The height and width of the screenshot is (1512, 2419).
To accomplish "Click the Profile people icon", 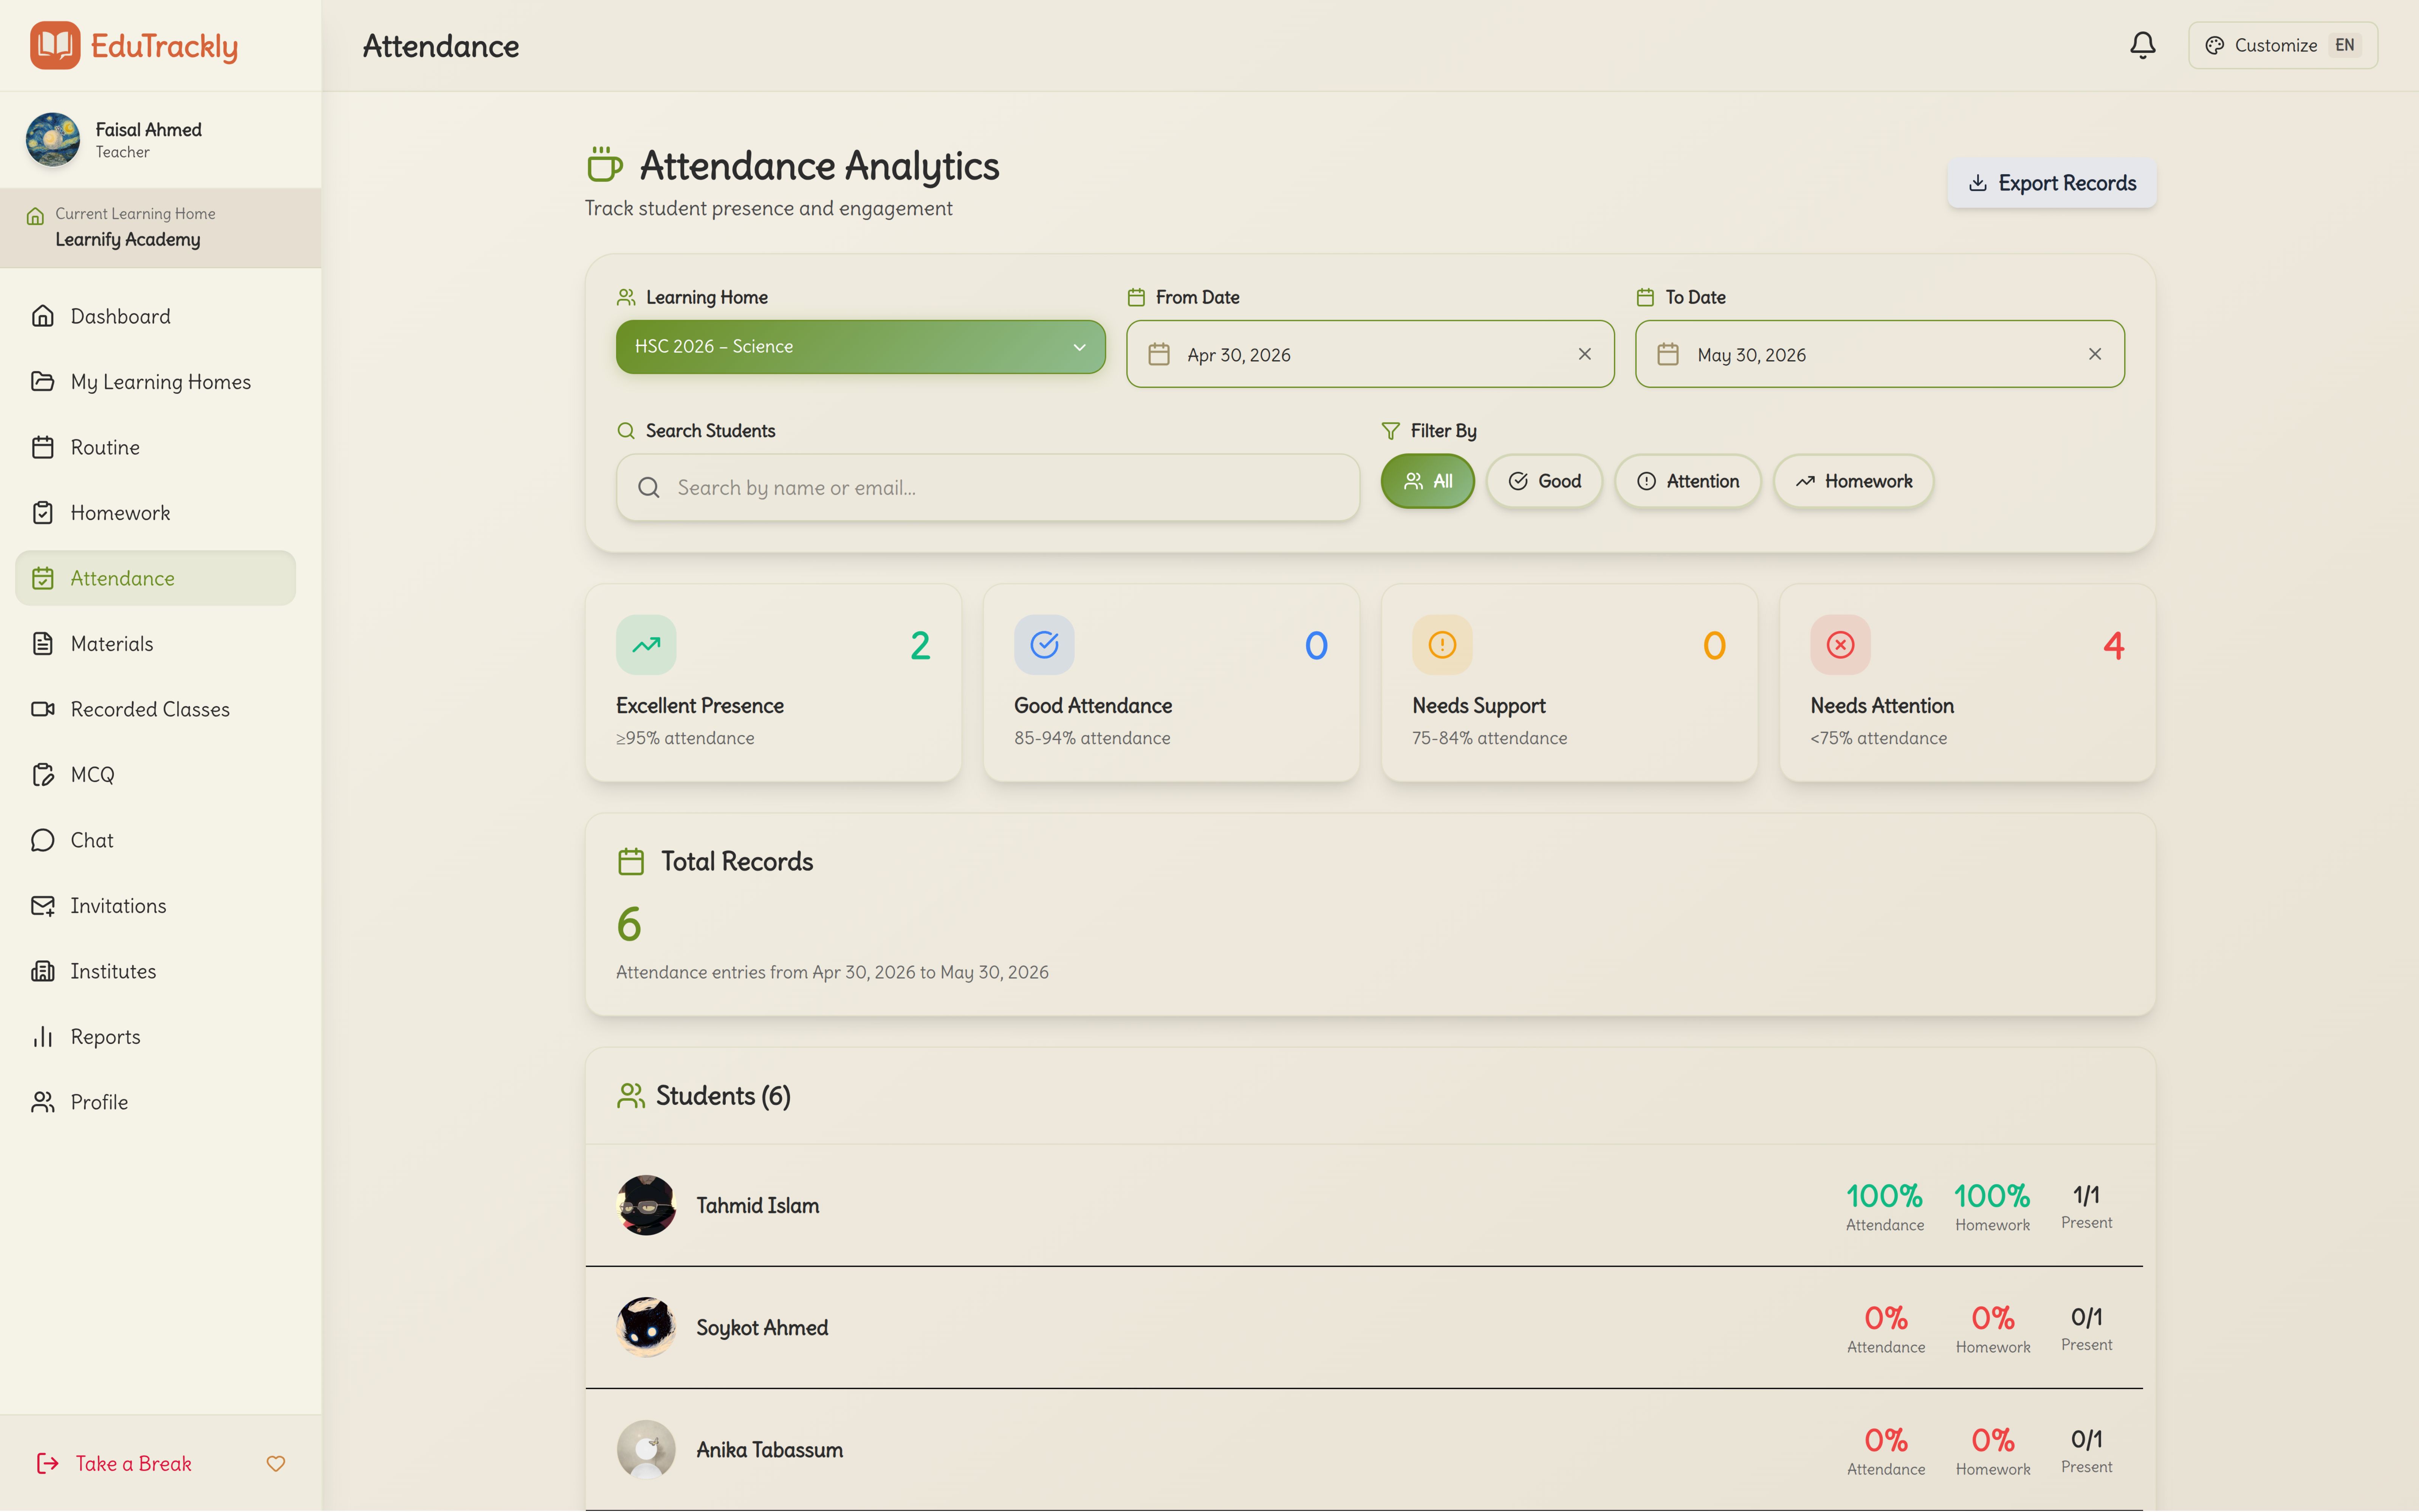I will click(x=42, y=1102).
